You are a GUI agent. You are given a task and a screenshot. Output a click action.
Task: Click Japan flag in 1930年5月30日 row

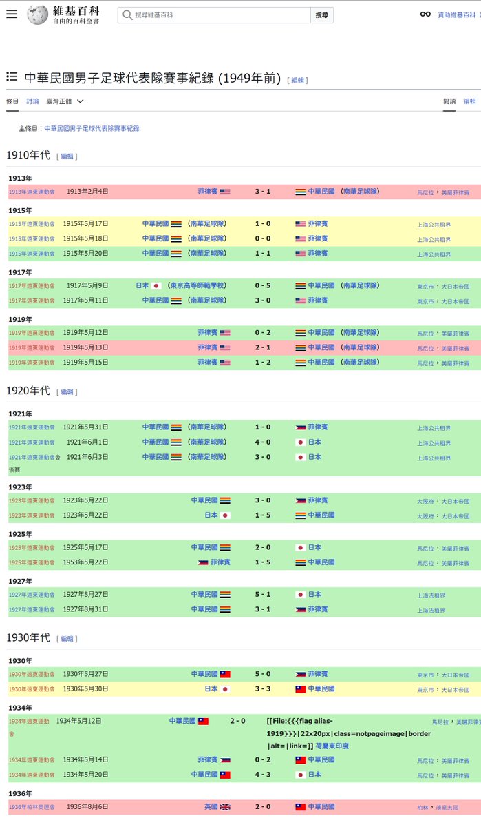(x=225, y=689)
